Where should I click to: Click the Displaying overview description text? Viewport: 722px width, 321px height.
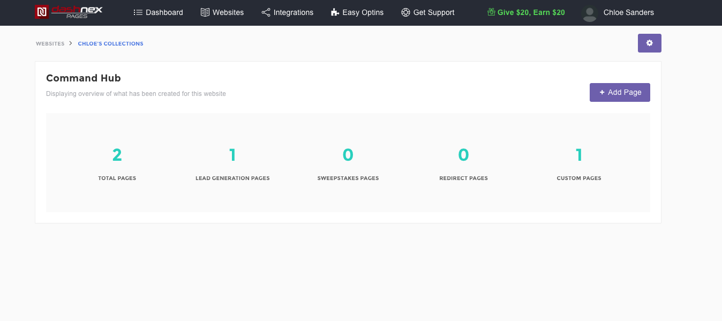coord(136,94)
